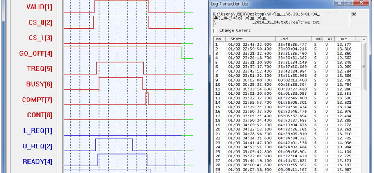Select transaction starting 01/03 03:50:24.400
The image size is (374, 173).
pos(288,121)
